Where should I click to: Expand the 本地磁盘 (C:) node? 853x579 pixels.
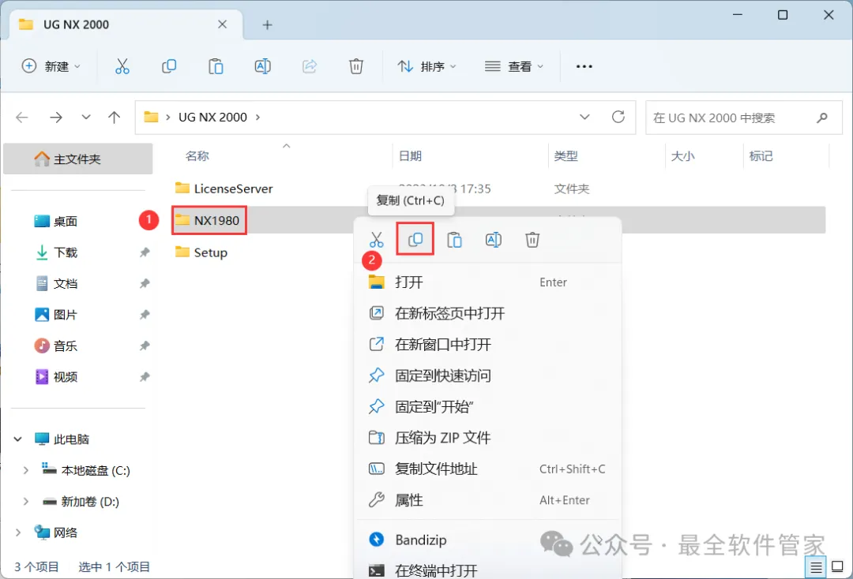[x=25, y=470]
